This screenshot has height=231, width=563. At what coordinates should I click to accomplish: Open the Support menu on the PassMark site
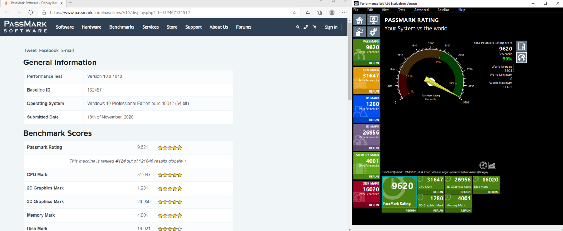click(x=194, y=27)
